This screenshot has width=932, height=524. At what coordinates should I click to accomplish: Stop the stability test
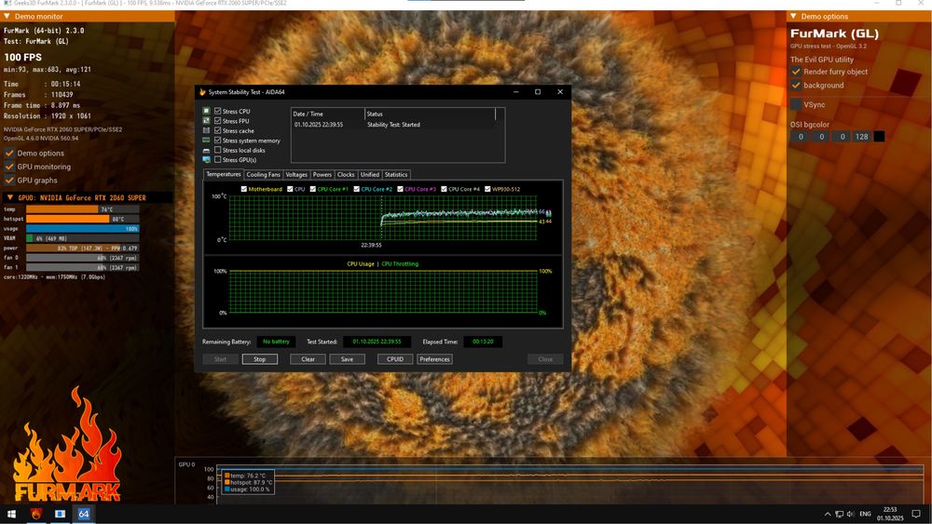tap(259, 359)
